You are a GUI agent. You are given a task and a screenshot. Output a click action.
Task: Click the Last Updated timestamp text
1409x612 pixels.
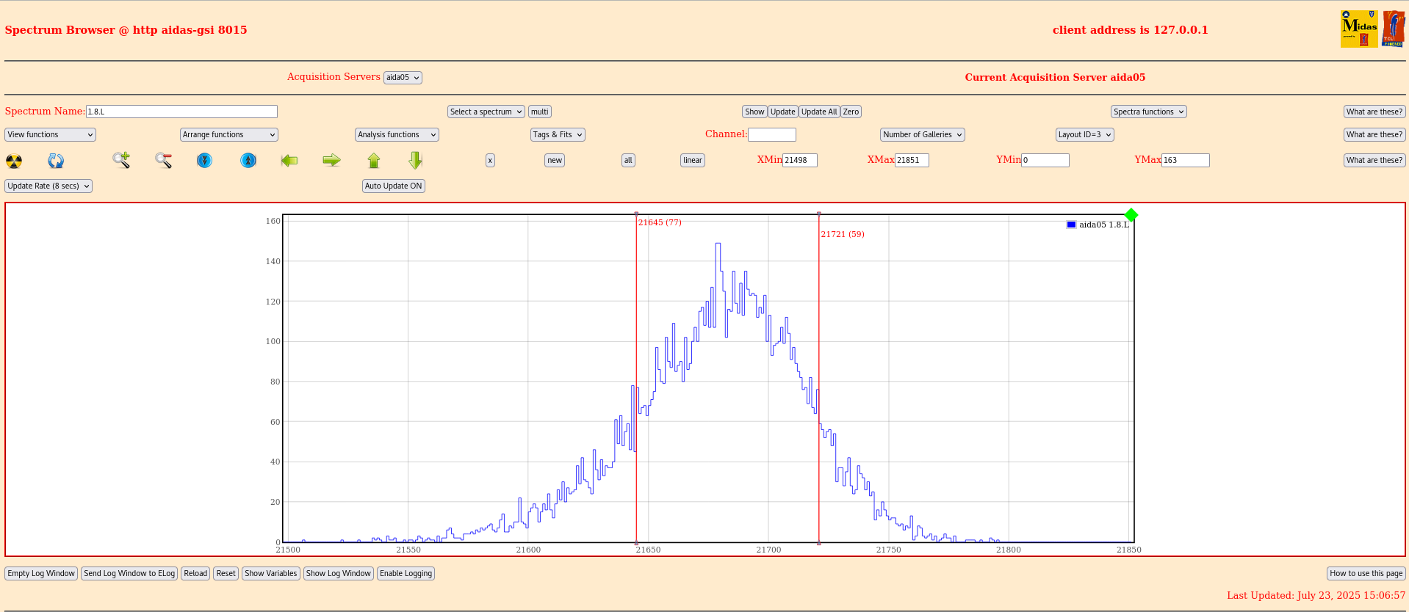click(x=1316, y=595)
